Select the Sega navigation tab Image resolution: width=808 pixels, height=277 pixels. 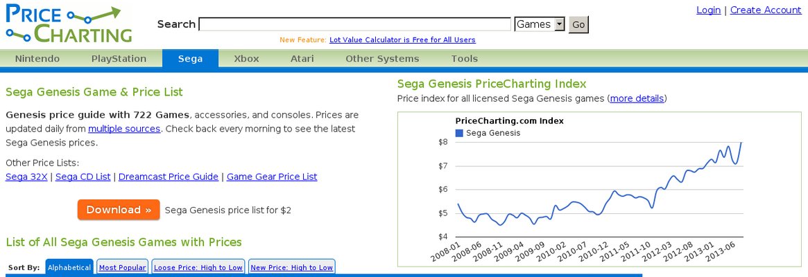[190, 59]
